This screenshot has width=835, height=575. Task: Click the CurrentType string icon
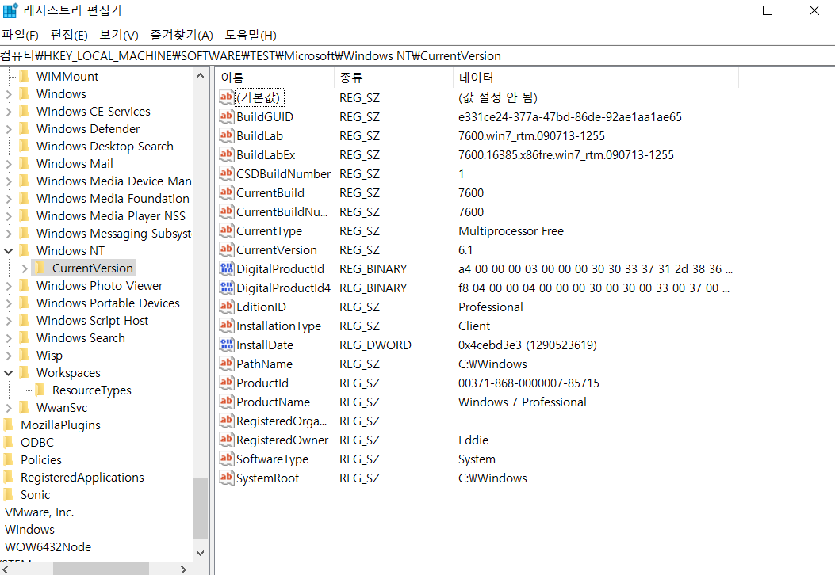(226, 230)
